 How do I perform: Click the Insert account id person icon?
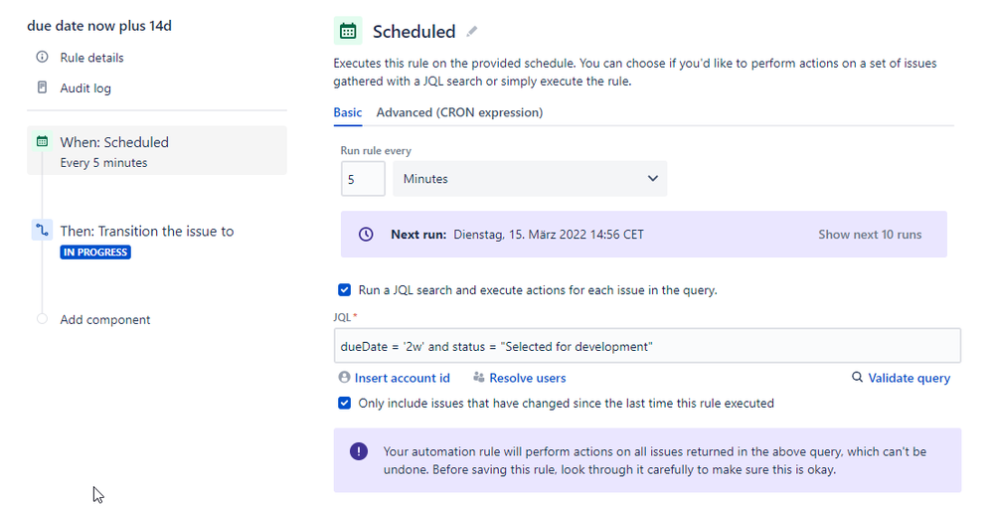(344, 378)
